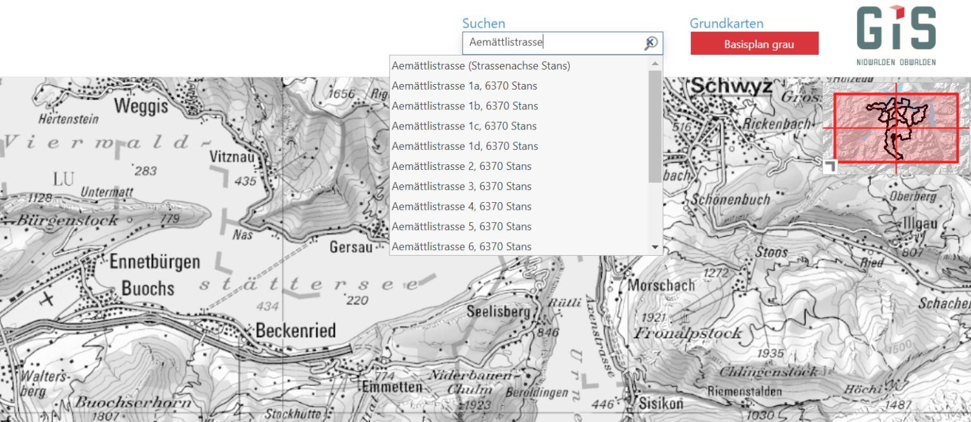This screenshot has width=971, height=422.
Task: Select "Aemättlistrasse 3, 6370 Stans"
Action: pyautogui.click(x=461, y=186)
